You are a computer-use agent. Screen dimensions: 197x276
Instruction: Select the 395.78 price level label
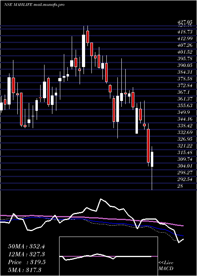[185, 59]
